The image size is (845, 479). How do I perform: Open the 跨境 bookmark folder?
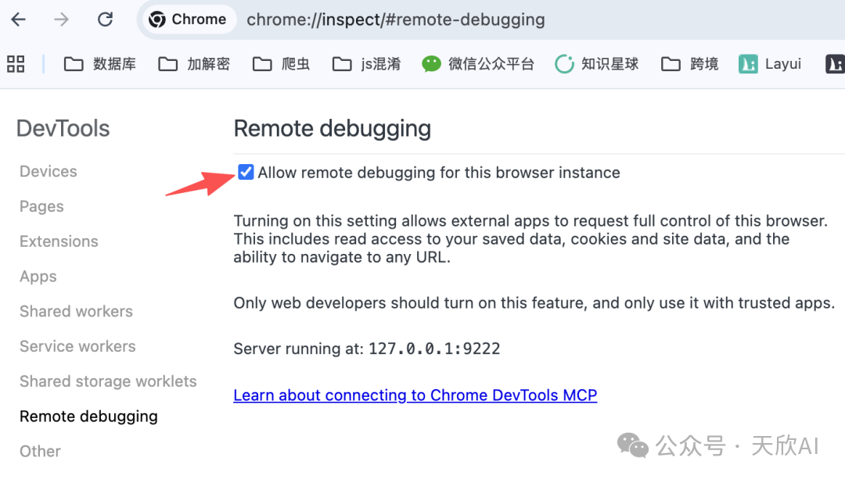point(690,64)
